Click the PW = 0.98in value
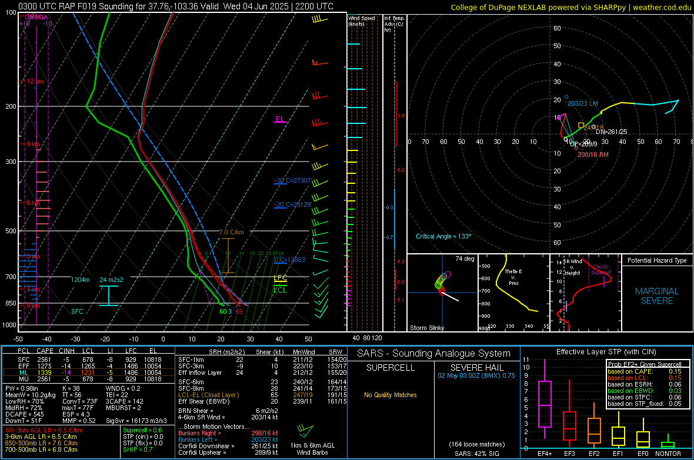Image resolution: width=694 pixels, height=460 pixels. point(22,388)
